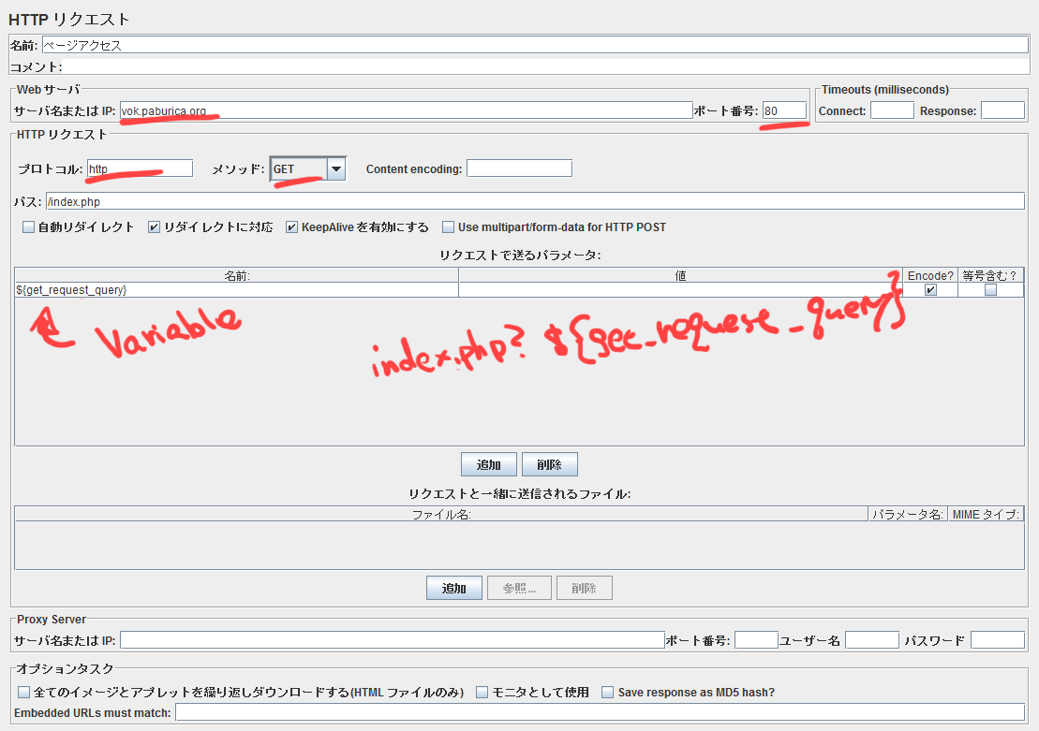Viewport: 1039px width, 731px height.
Task: Toggle the KeepAlive を有効にする checkbox
Action: pyautogui.click(x=291, y=227)
